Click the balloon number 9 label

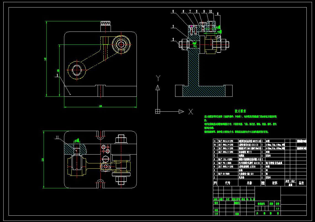(204, 11)
